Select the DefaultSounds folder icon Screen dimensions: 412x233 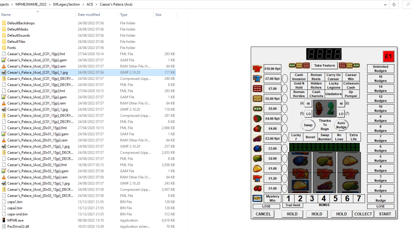4,35
